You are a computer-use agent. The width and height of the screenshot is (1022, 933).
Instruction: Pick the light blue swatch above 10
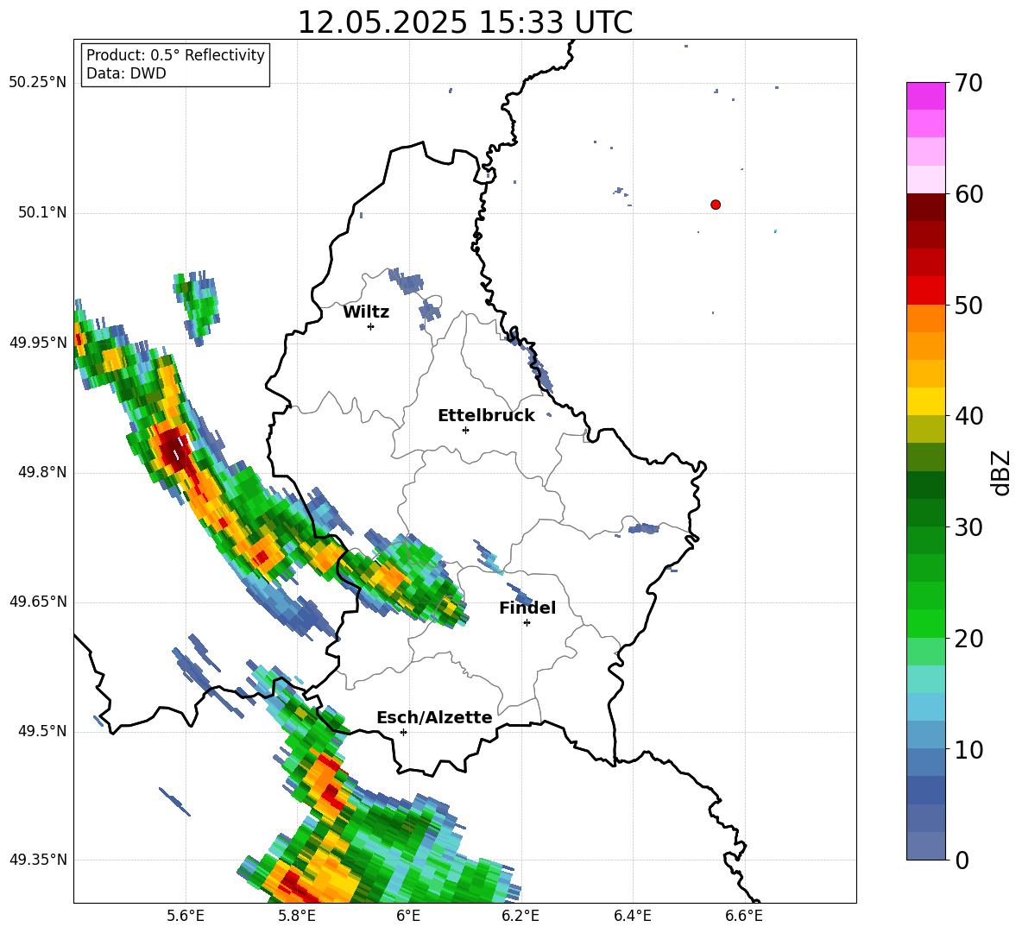[x=925, y=734]
